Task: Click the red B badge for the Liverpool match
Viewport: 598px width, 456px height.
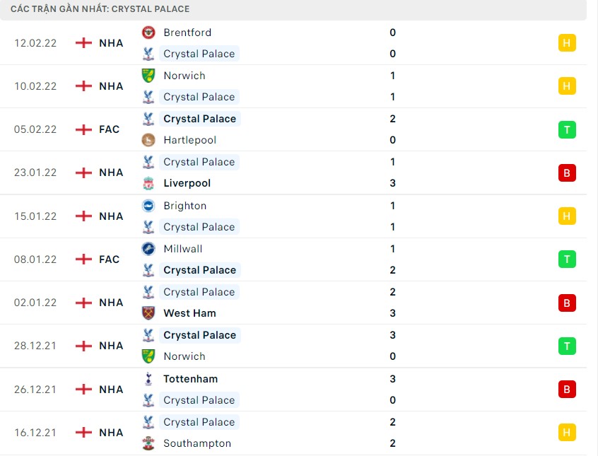Action: coord(566,173)
